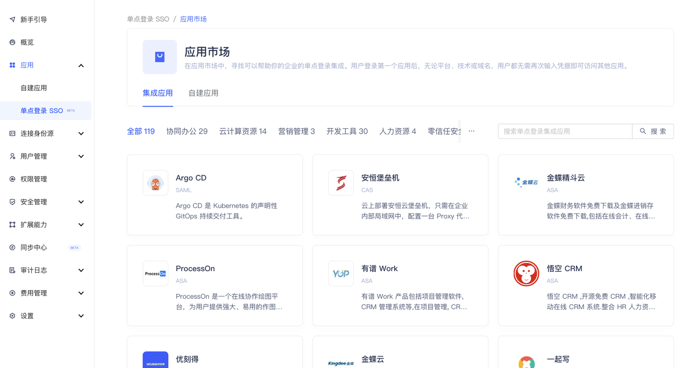
Task: Select the 悟空 CRM monkey logo
Action: coord(526,273)
